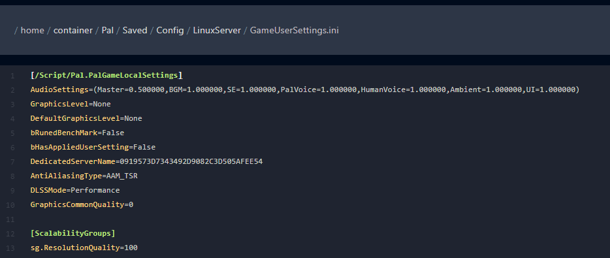Click the DedicatedServerName key
Screen dimensions: 610x258
click(72, 161)
